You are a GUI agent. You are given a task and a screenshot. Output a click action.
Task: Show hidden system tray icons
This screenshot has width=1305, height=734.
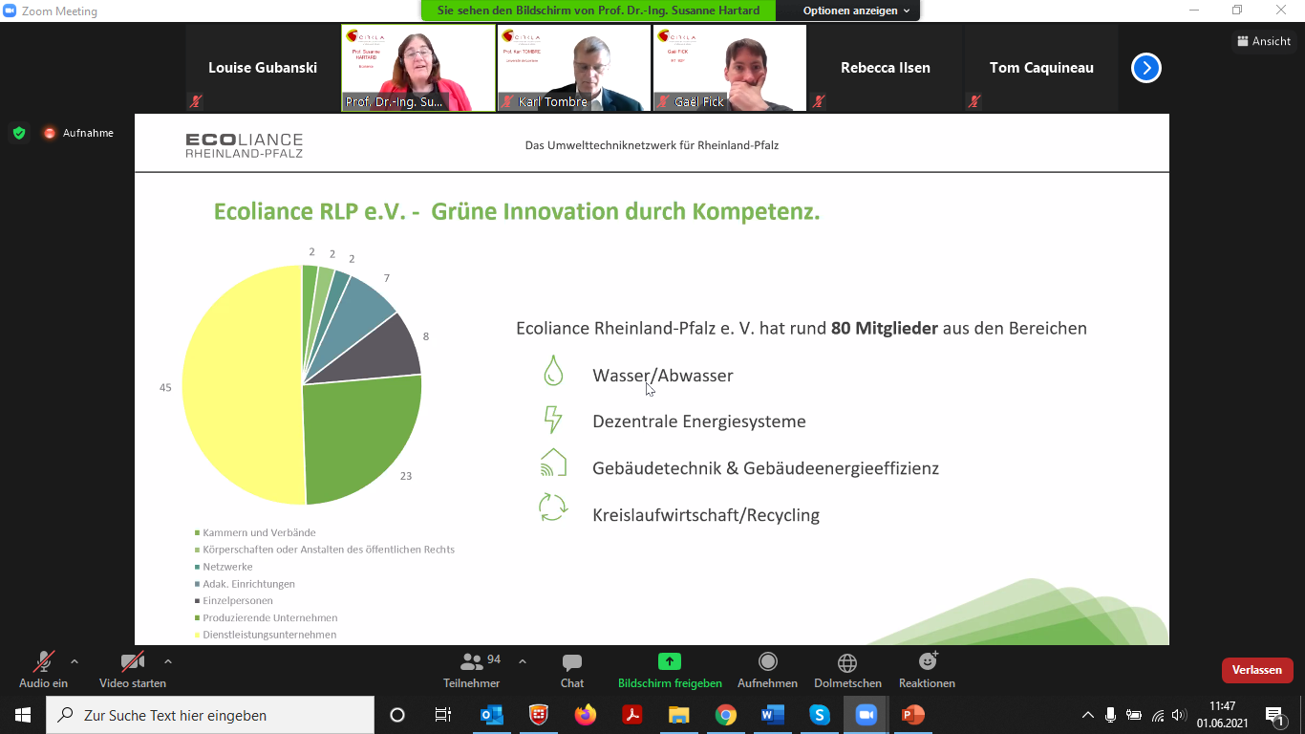point(1088,715)
